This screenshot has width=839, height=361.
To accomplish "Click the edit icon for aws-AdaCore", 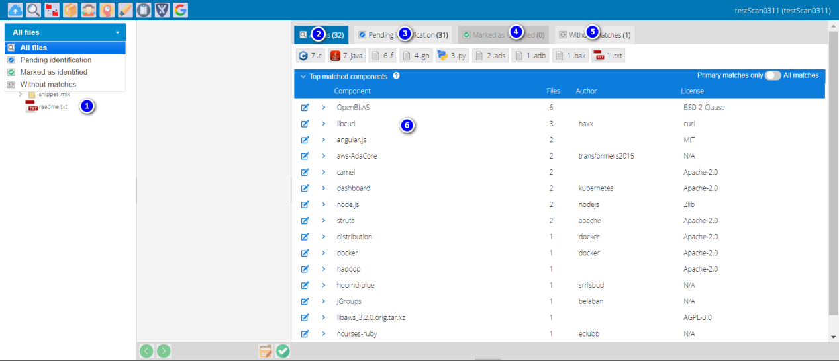I will click(305, 156).
